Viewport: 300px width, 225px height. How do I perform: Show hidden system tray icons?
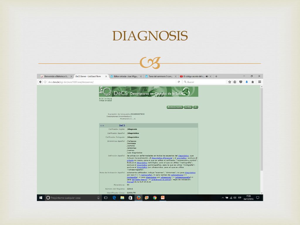[223, 198]
